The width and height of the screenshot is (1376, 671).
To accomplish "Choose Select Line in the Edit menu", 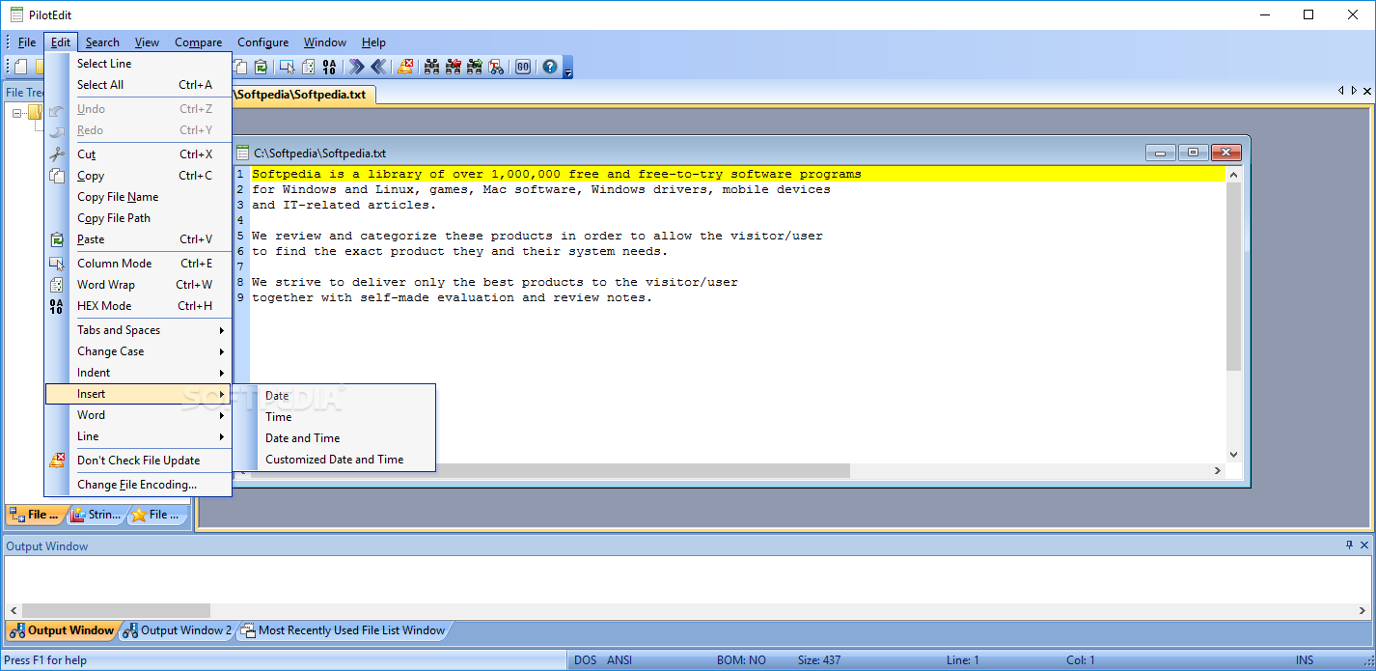I will (138, 64).
